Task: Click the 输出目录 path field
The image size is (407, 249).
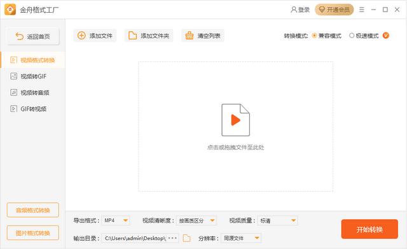Action: click(141, 238)
